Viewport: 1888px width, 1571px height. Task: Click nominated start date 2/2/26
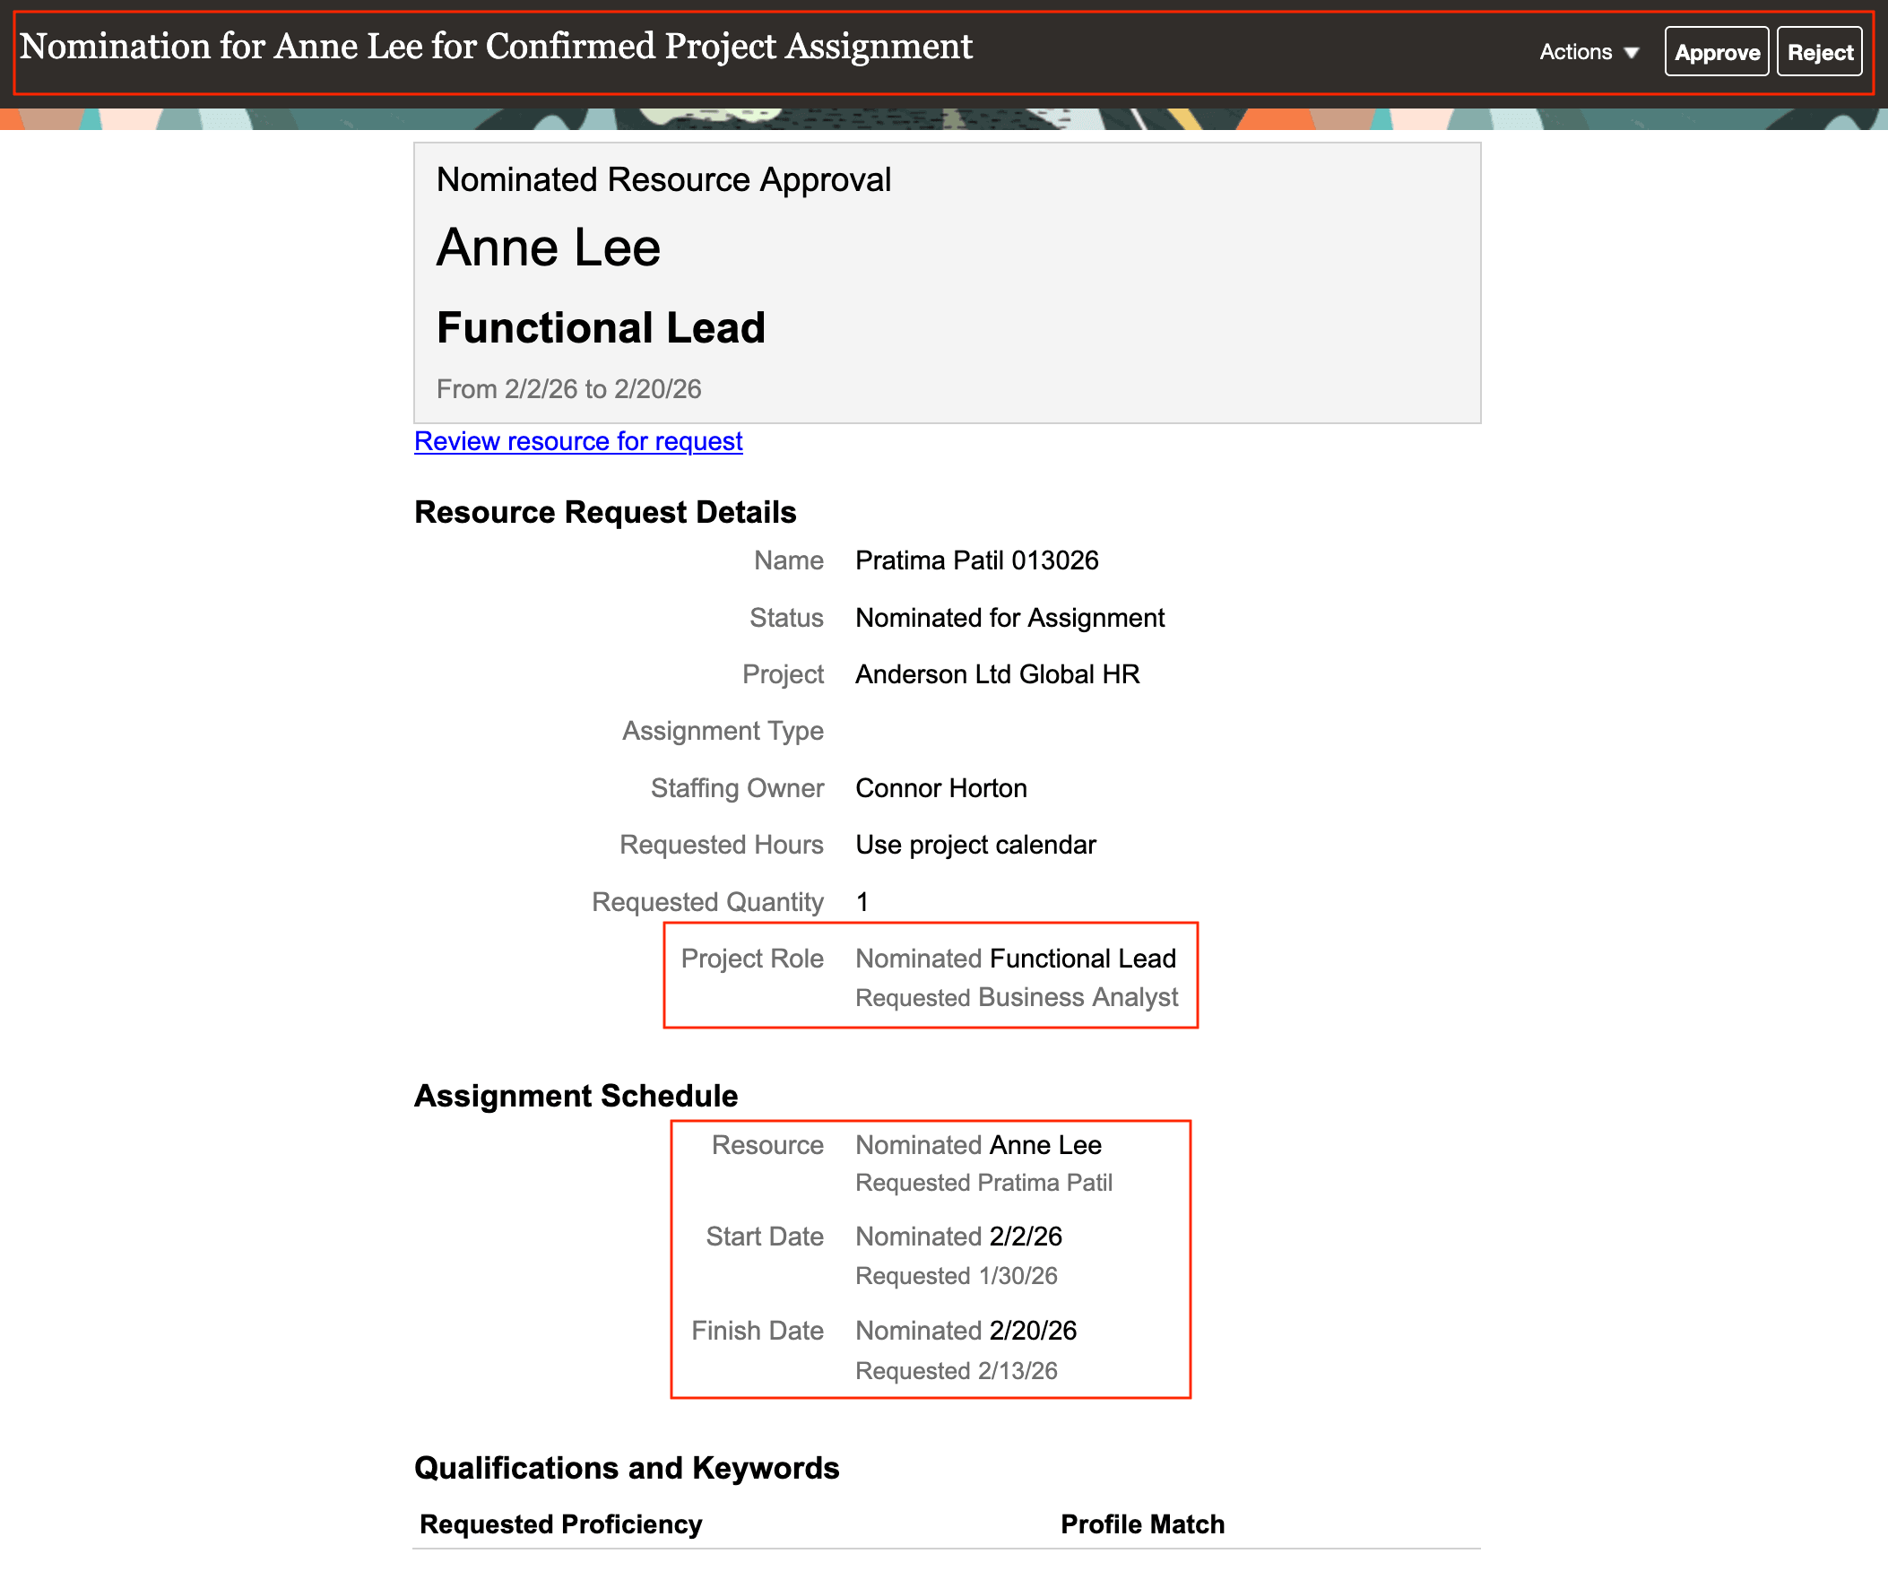958,1237
